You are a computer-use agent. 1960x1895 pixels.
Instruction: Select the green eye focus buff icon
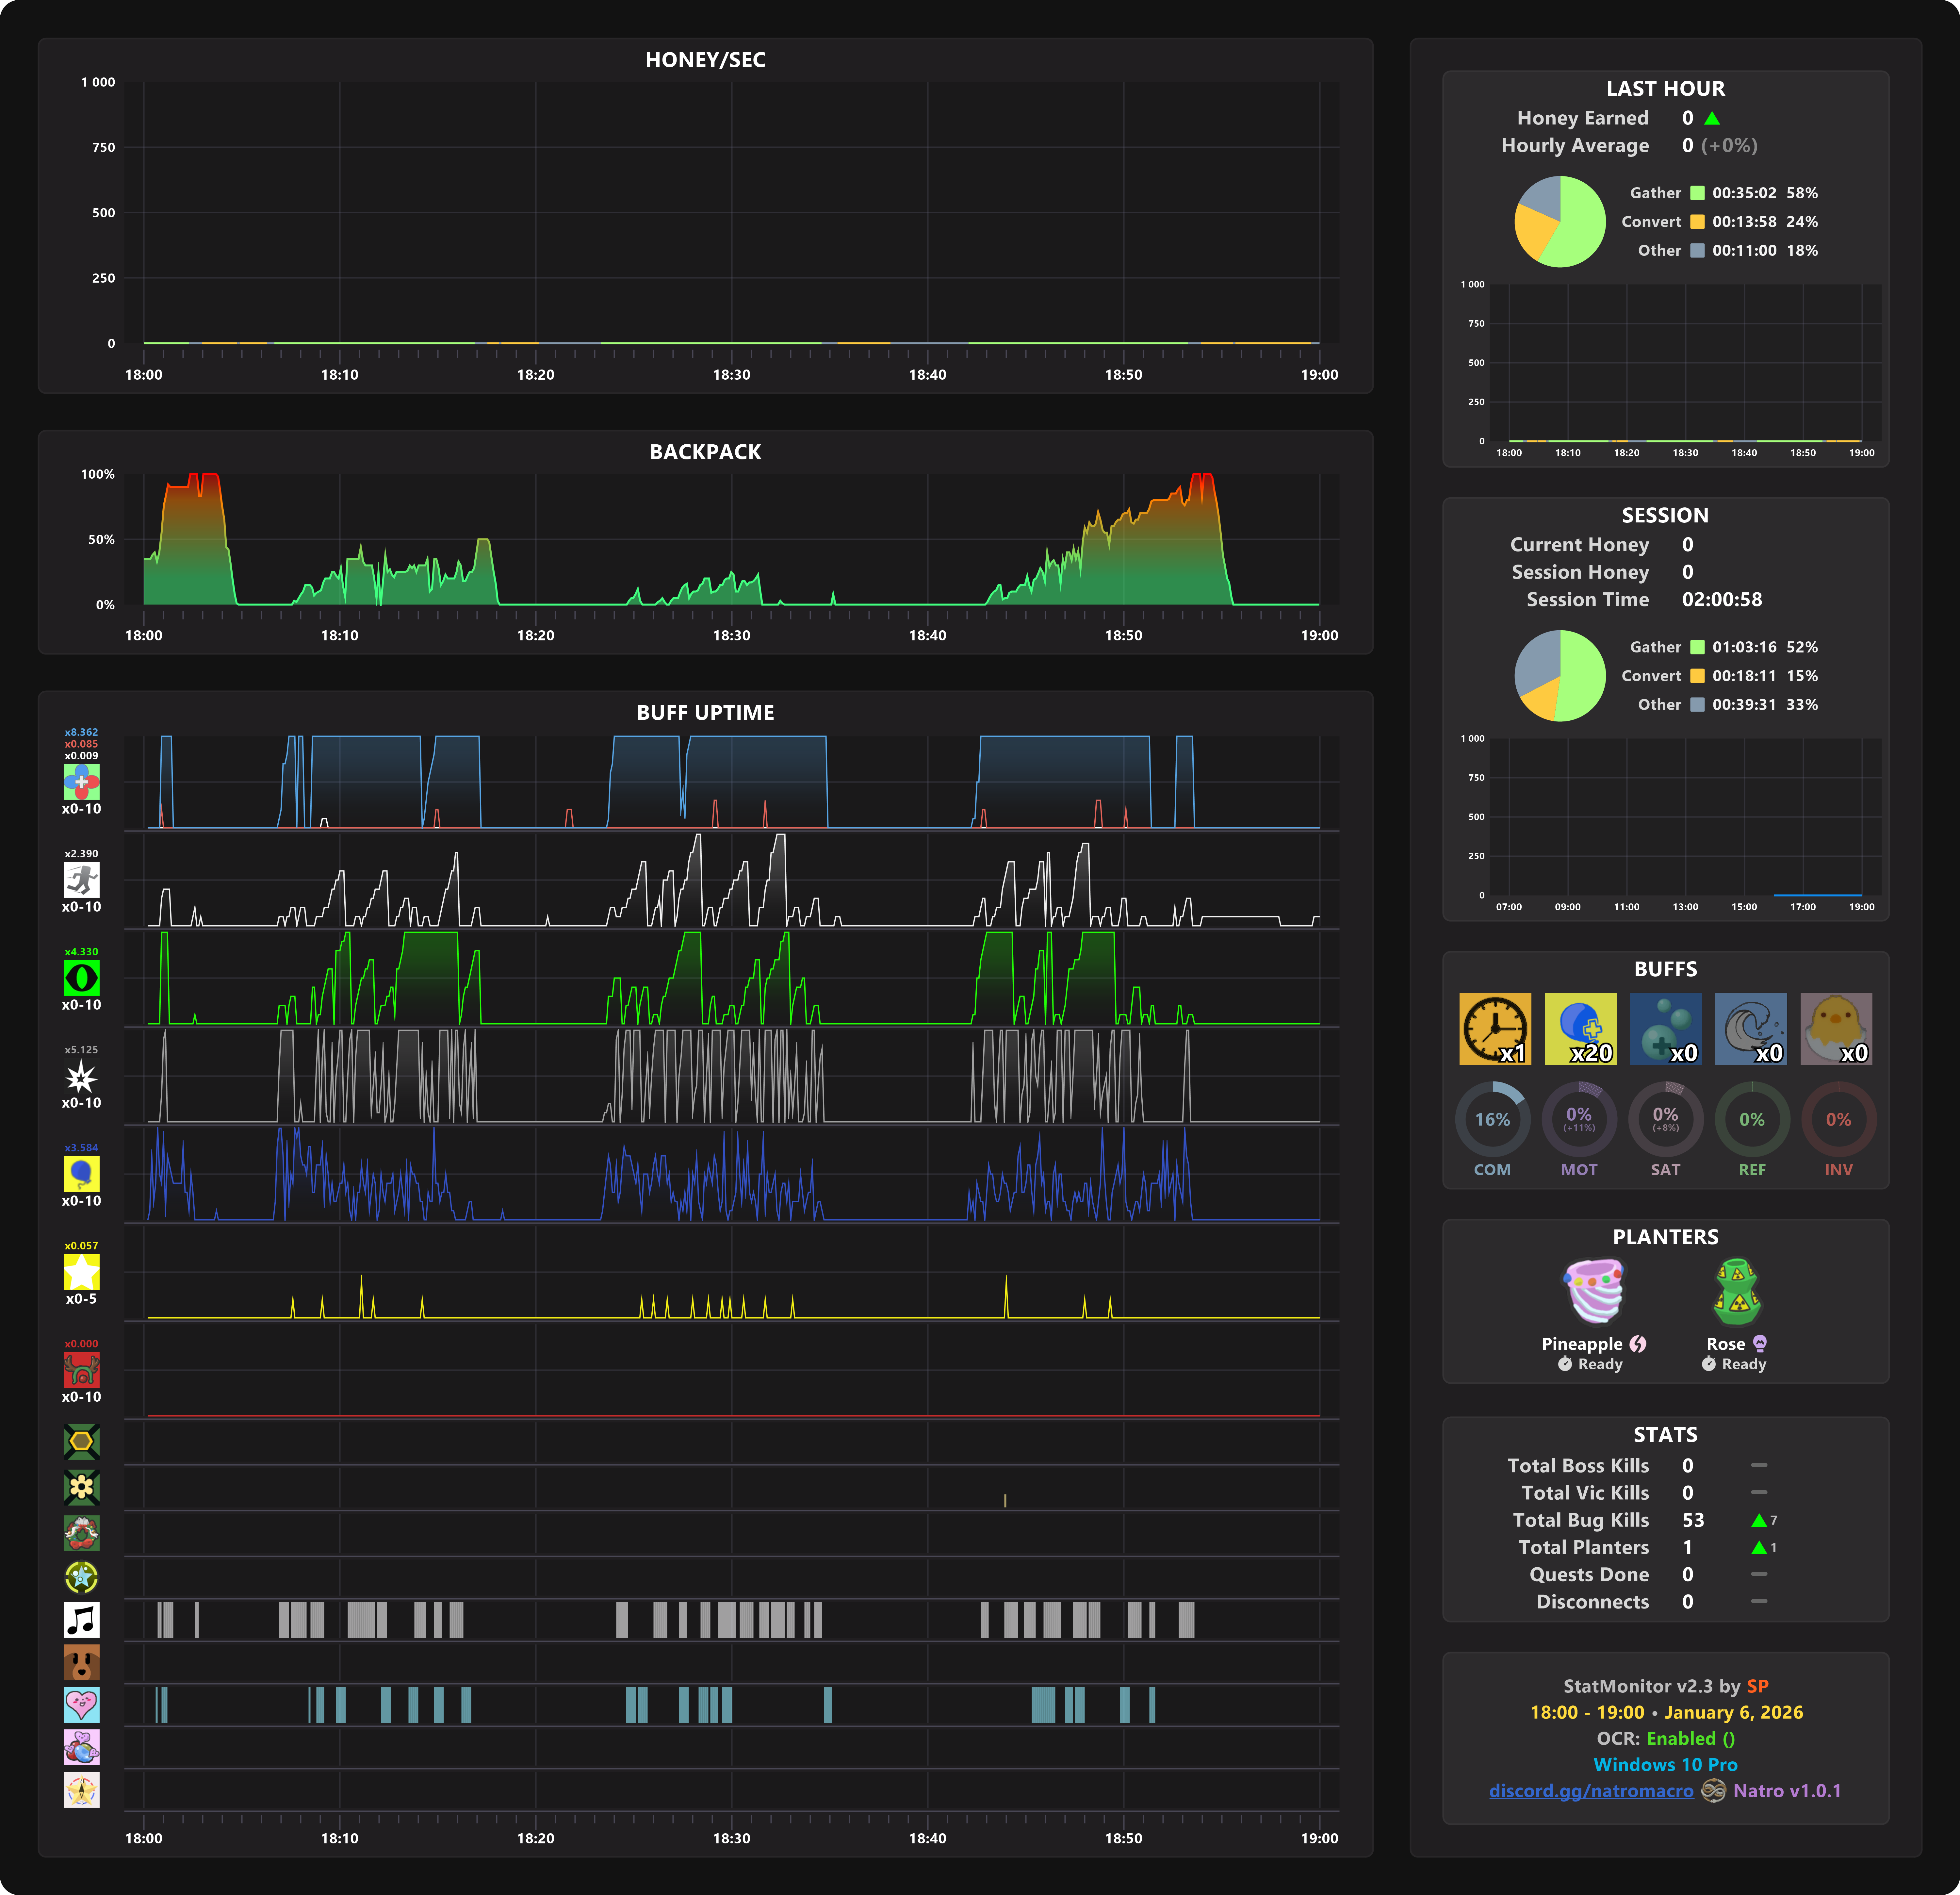81,978
